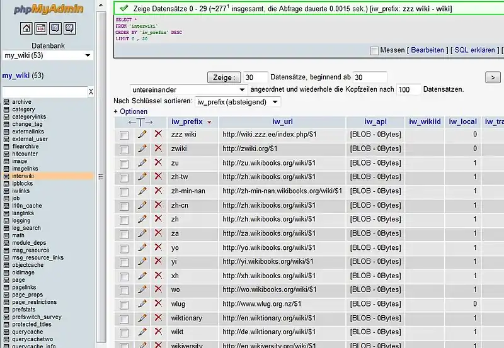Clear the table filter with X

click(91, 92)
